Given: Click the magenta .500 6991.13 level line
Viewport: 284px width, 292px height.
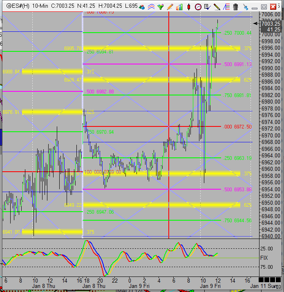Looking at the screenshot, I should (x=237, y=64).
